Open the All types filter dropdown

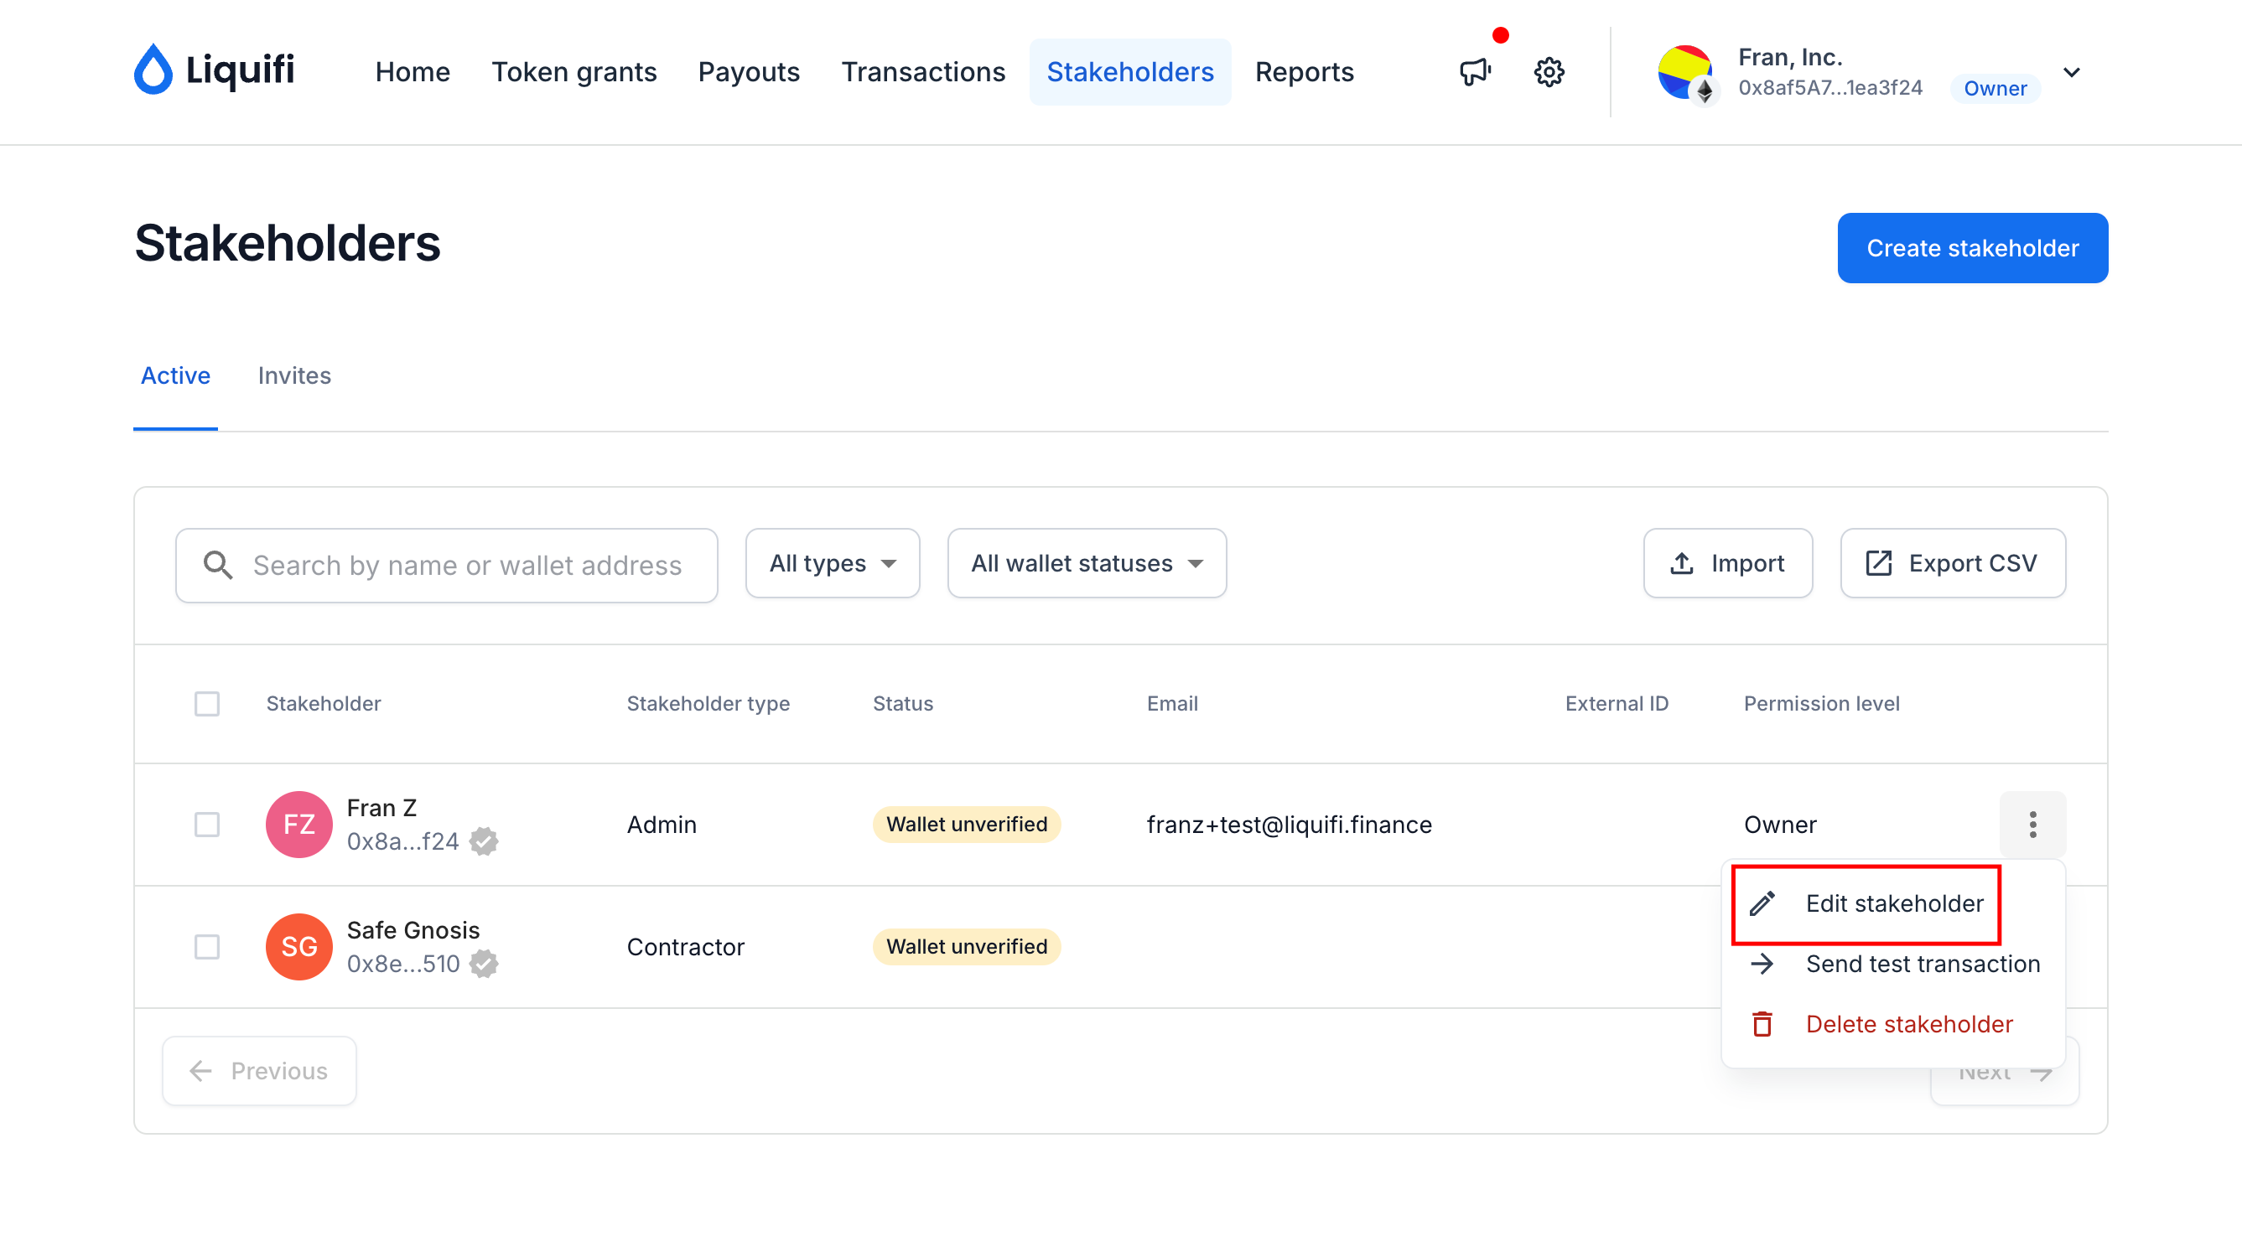click(833, 564)
